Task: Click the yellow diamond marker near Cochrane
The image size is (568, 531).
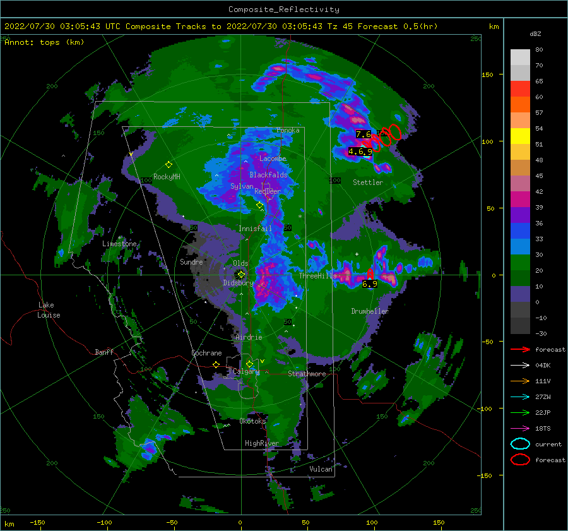Action: pos(216,364)
